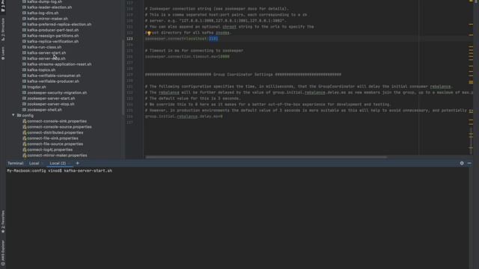
Task: Open connect-console-sink.properties
Action: coord(57,121)
